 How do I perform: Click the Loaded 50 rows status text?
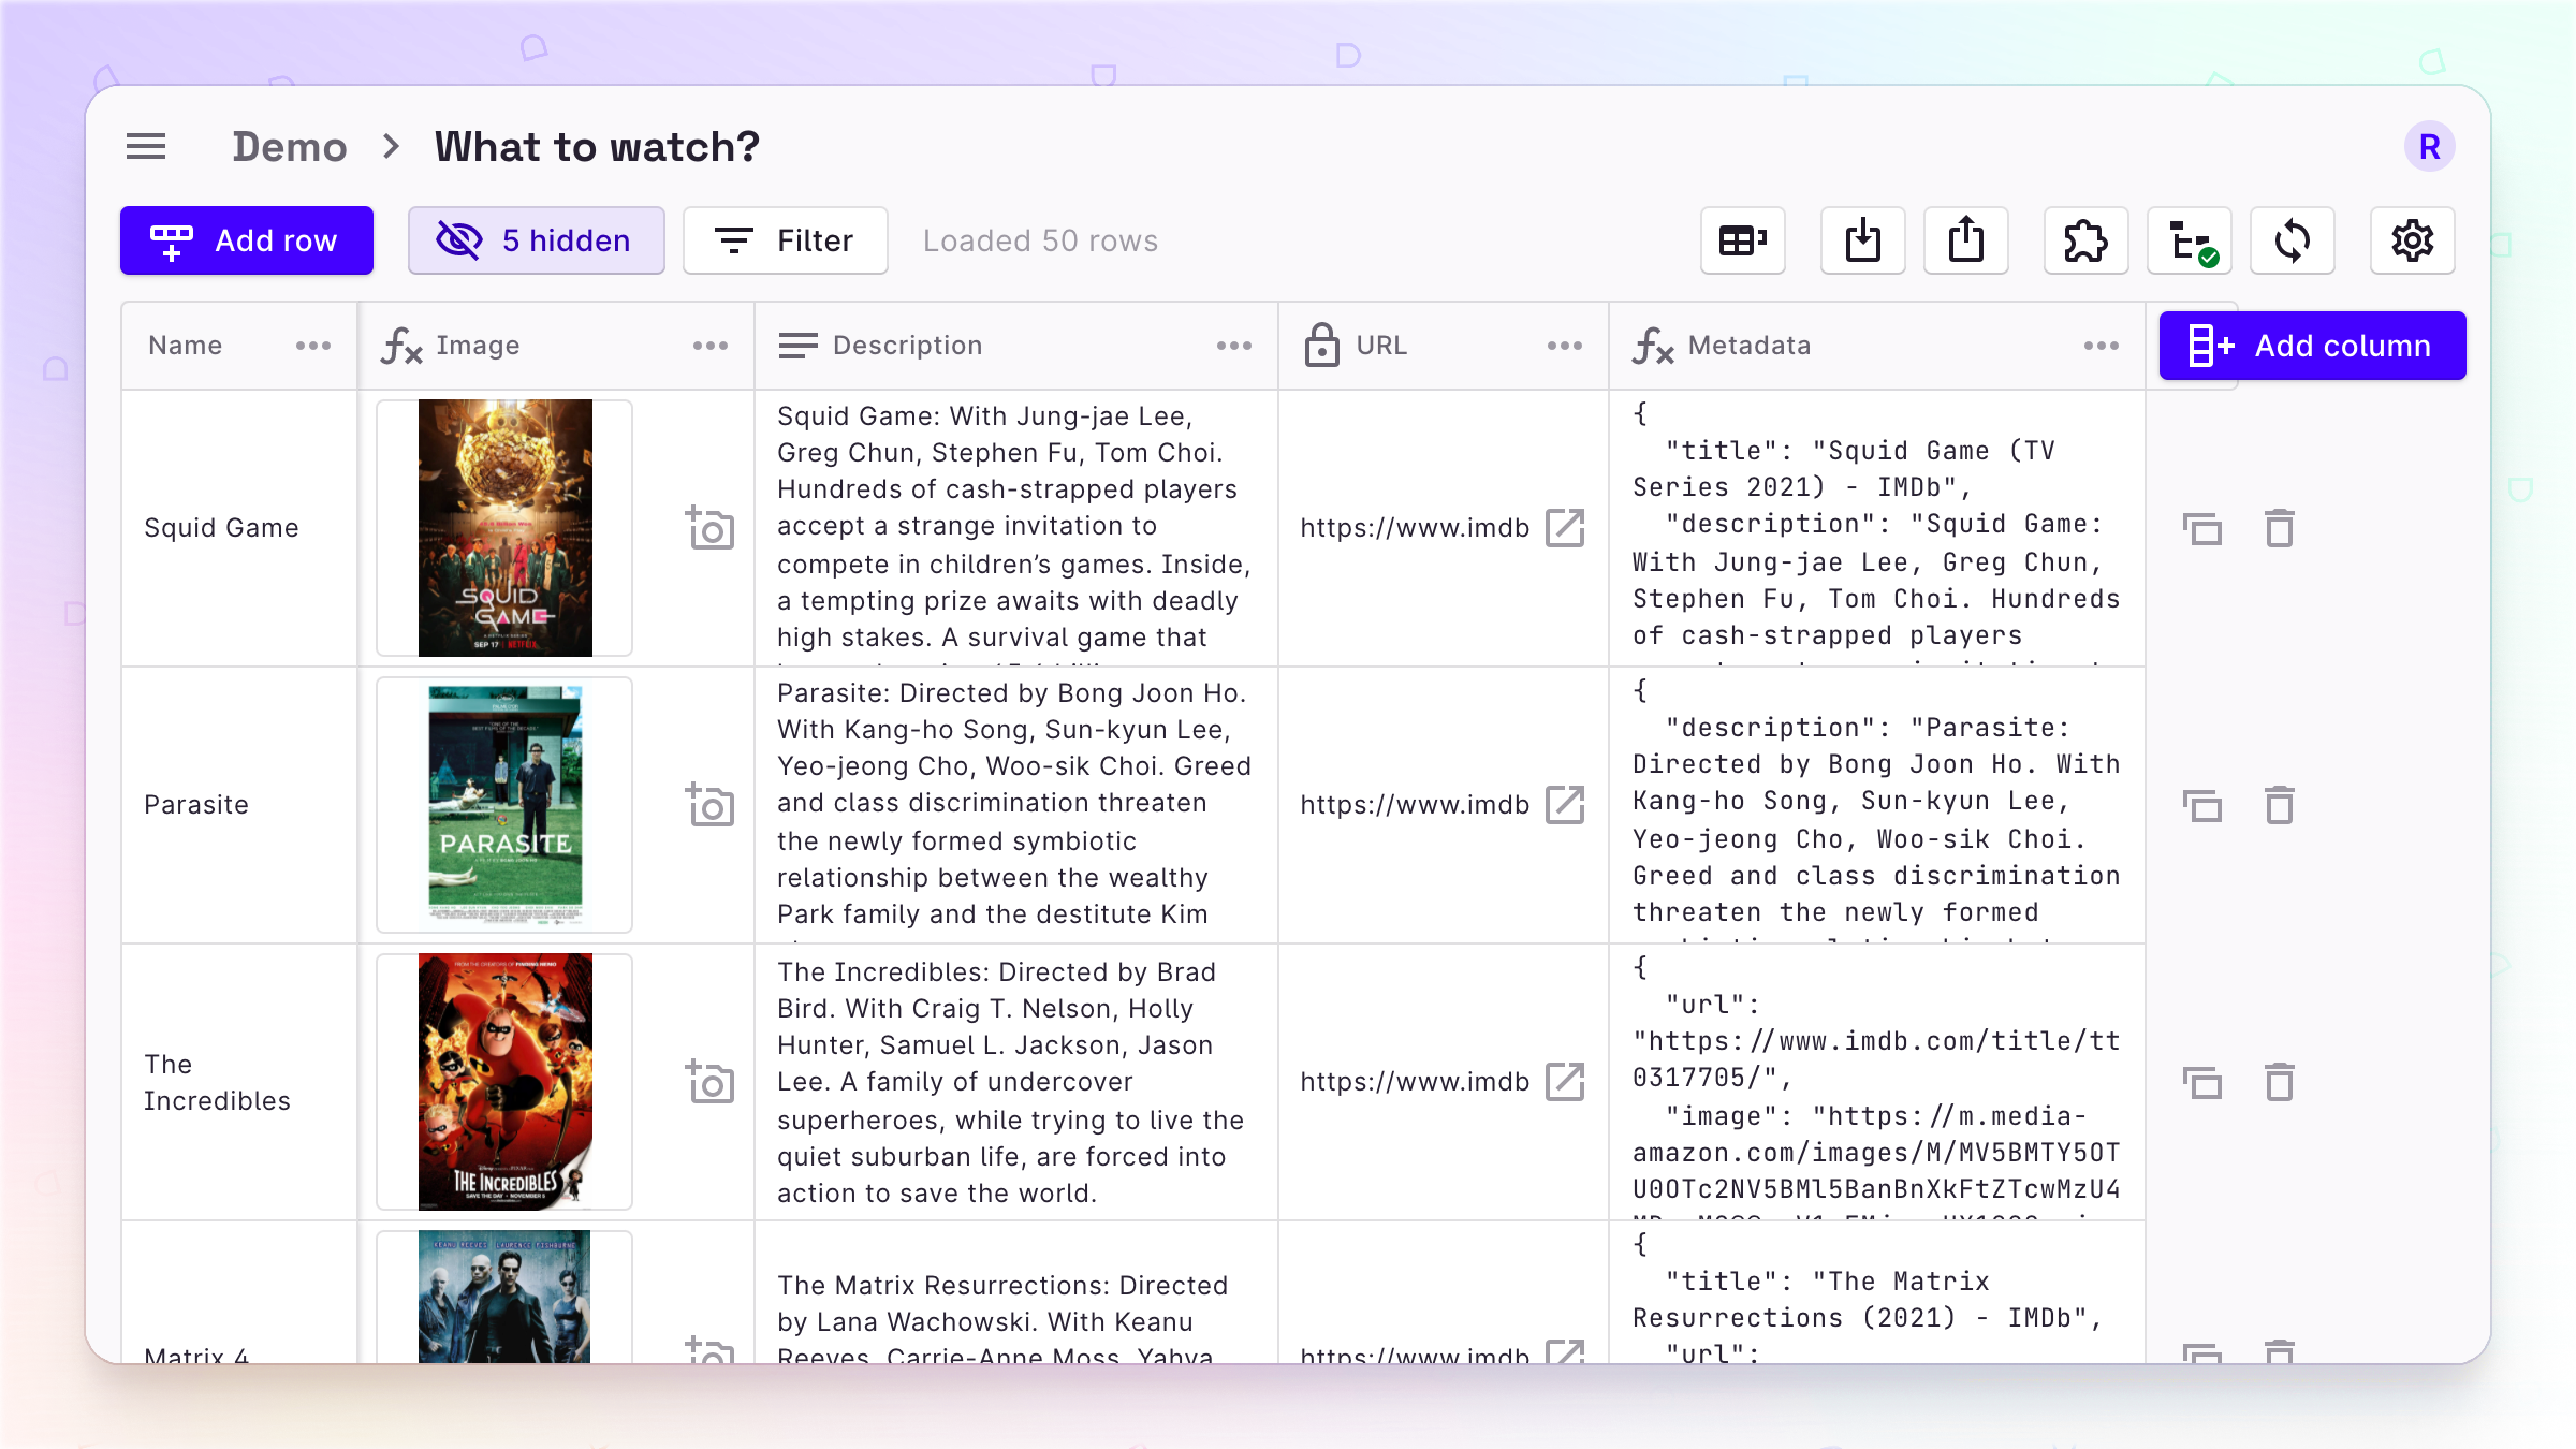pyautogui.click(x=1040, y=241)
